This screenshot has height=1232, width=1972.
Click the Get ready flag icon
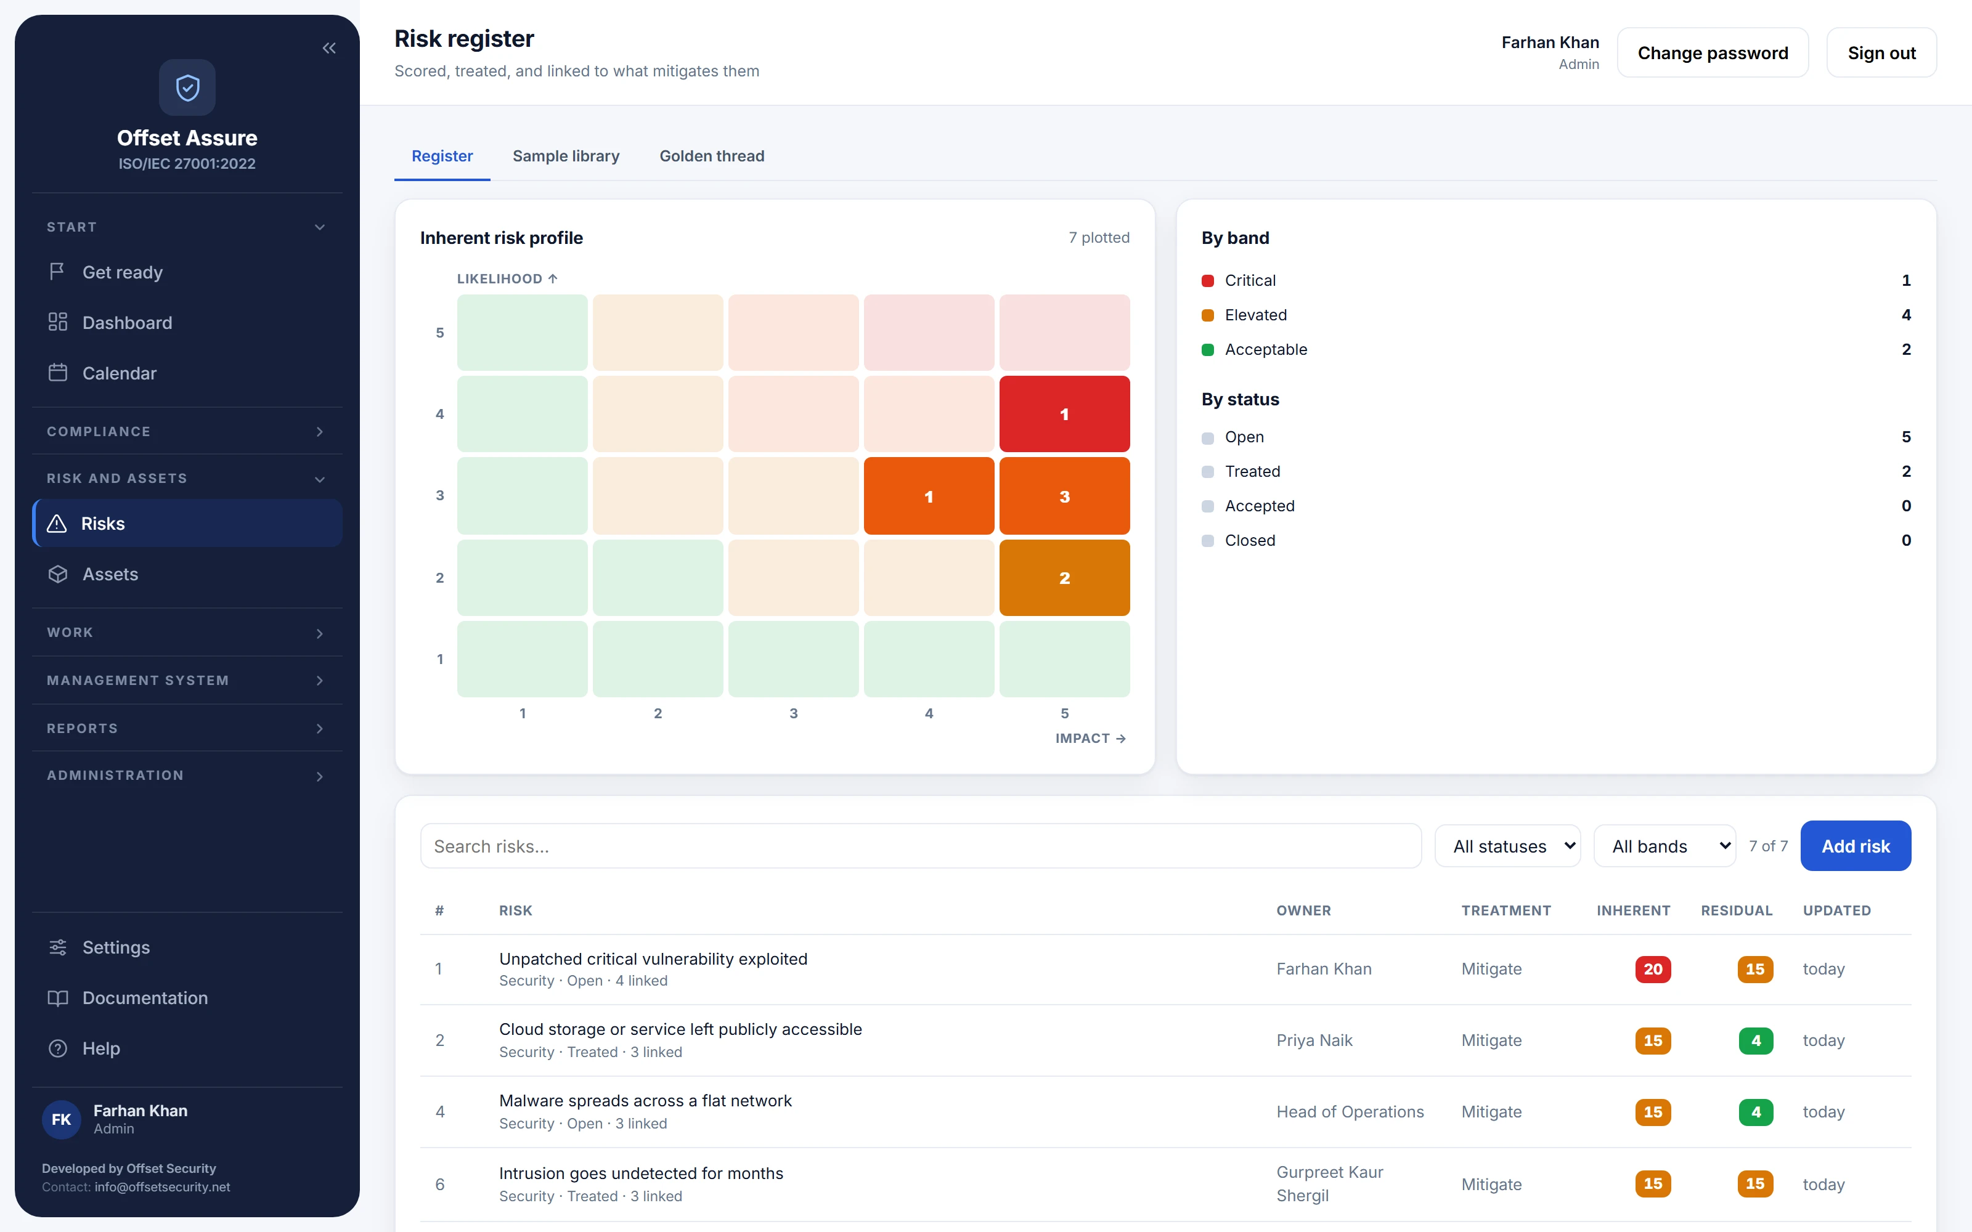click(57, 271)
